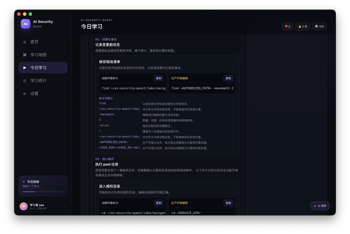Click the 02 · 证据与备份 section label
Viewport: 350px width, 234px height.
(x=106, y=39)
